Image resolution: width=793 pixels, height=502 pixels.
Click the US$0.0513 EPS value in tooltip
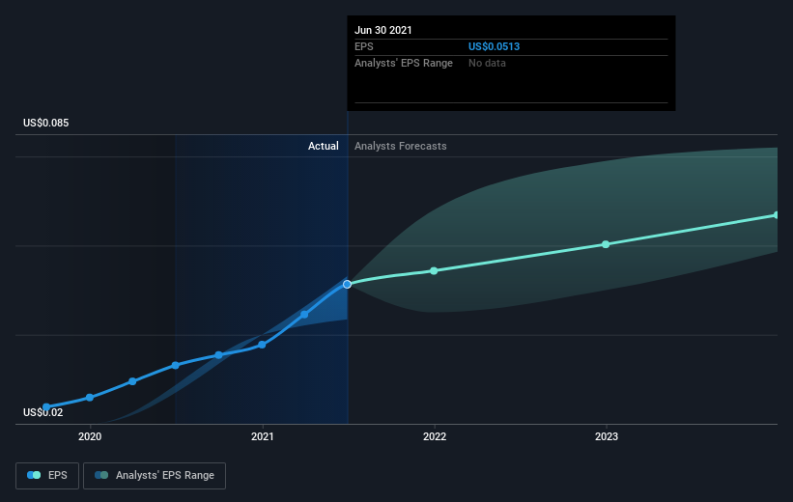[x=494, y=46]
